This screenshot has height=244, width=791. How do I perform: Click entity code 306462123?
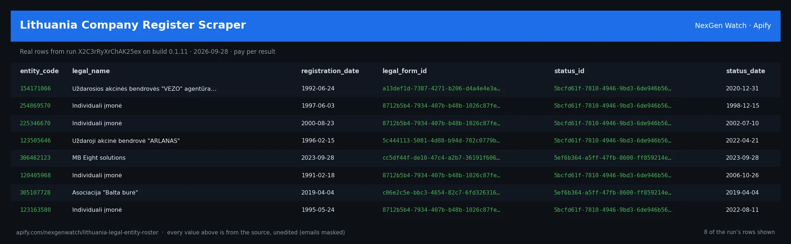click(x=35, y=158)
